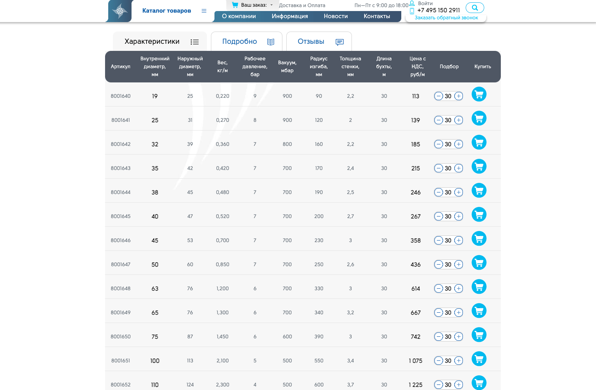Click cart icon for article 8001649

point(479,311)
